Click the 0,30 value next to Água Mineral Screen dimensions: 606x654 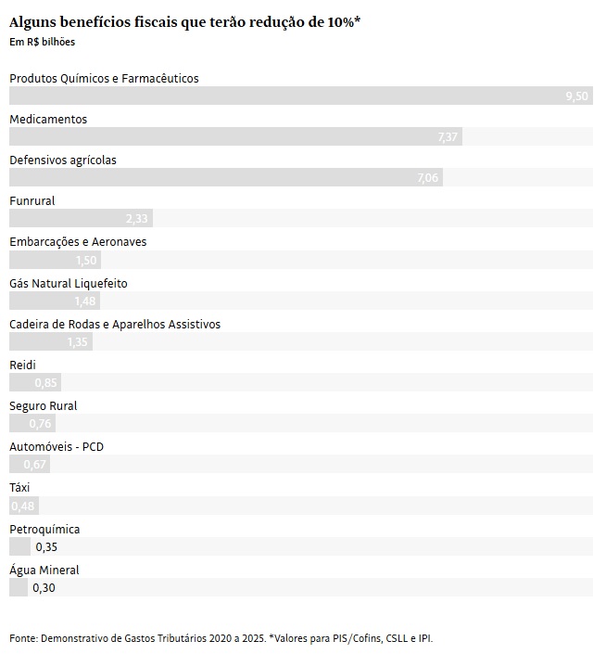point(44,587)
